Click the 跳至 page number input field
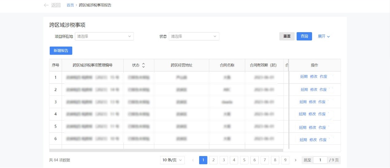Image resolution: width=390 pixels, height=168 pixels. (x=320, y=160)
